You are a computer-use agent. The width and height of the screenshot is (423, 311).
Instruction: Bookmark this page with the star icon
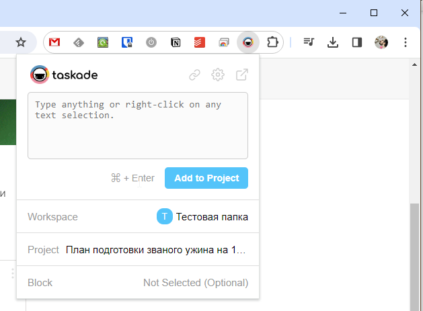20,42
